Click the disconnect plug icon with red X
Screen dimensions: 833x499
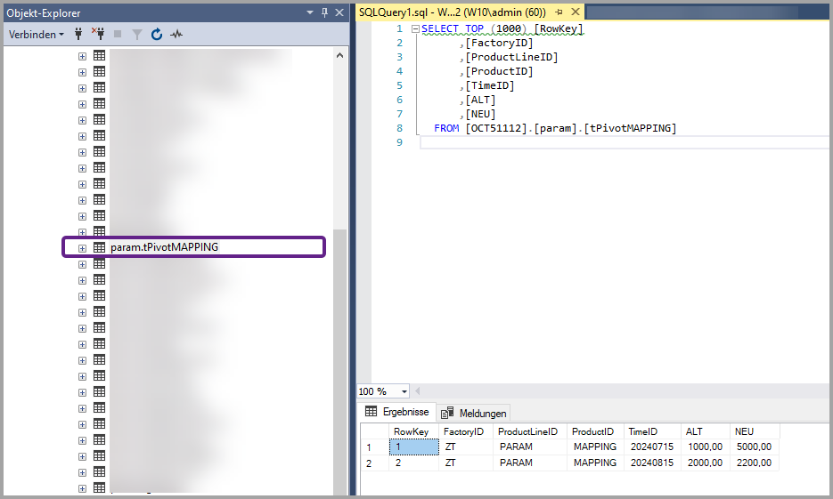tap(98, 35)
